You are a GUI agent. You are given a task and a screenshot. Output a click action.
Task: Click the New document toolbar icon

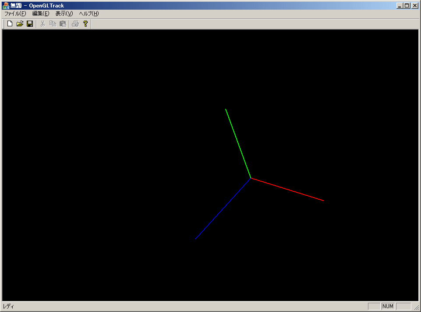pos(10,24)
